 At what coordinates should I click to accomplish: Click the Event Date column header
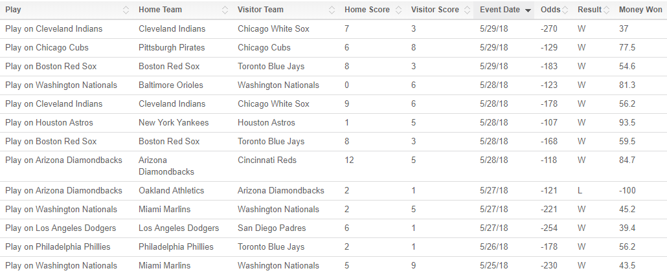coord(504,10)
